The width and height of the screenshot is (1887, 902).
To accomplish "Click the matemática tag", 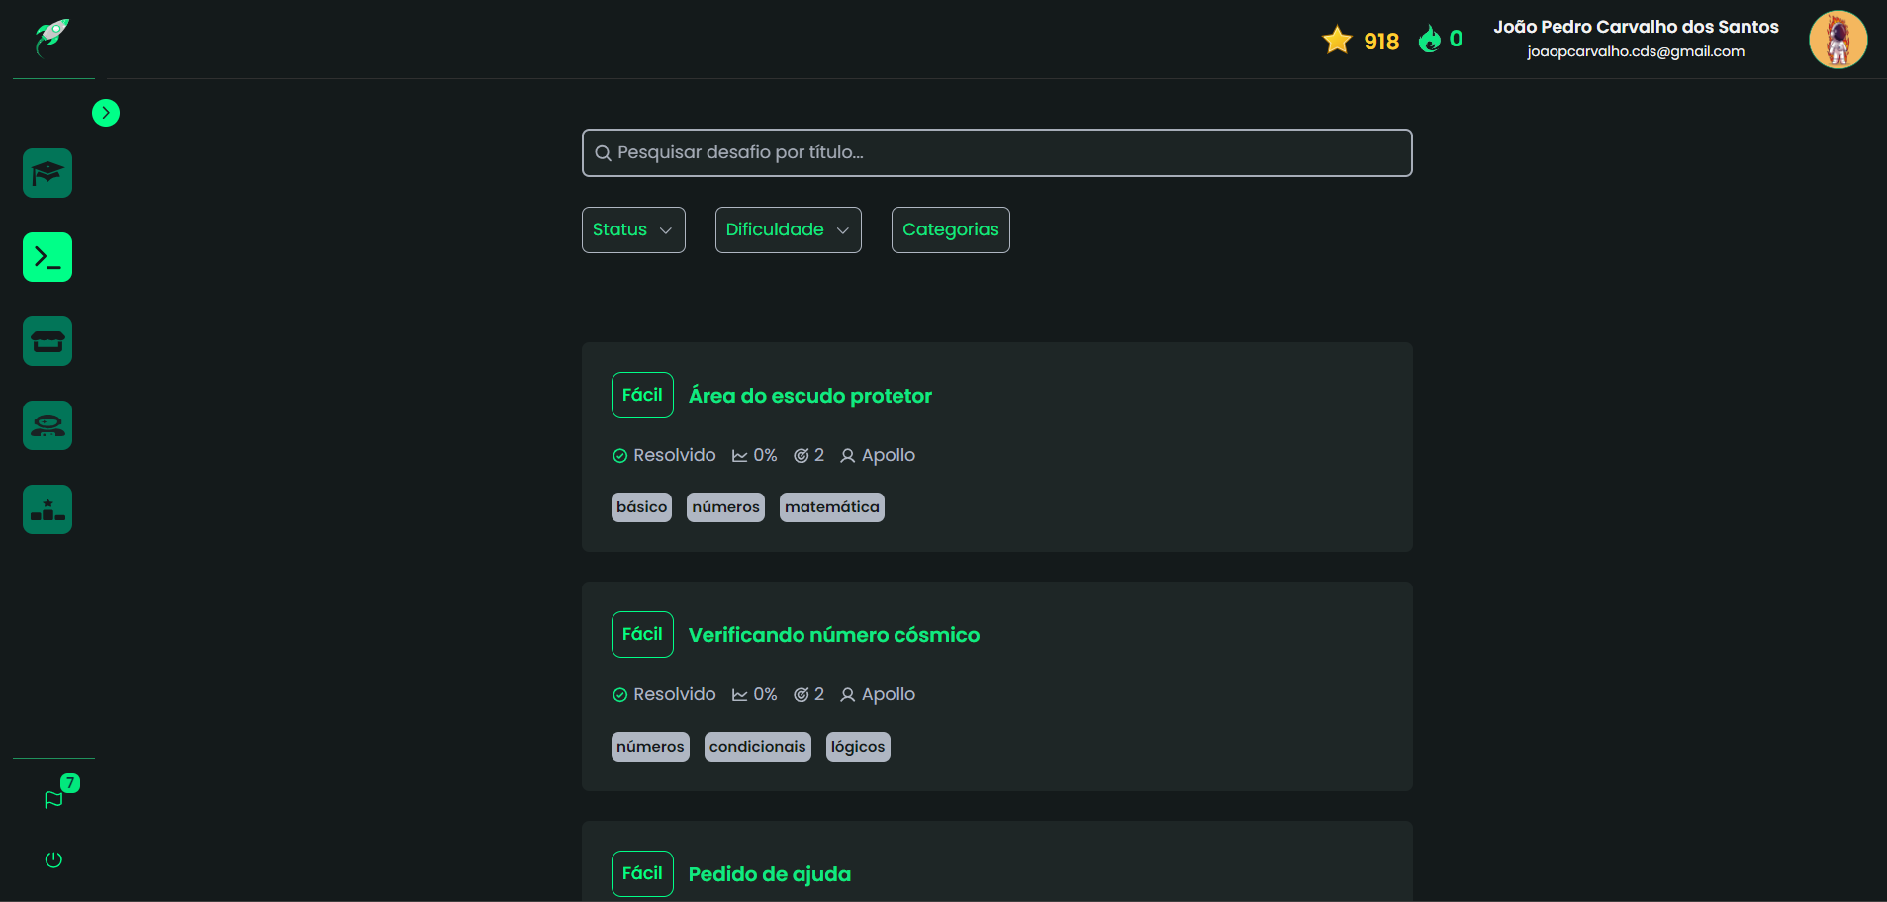I will (831, 507).
